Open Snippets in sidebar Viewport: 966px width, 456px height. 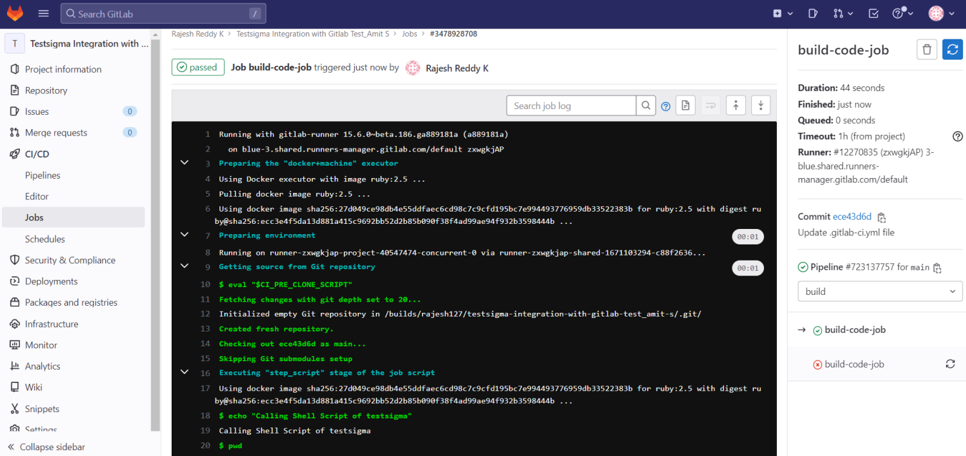[42, 409]
